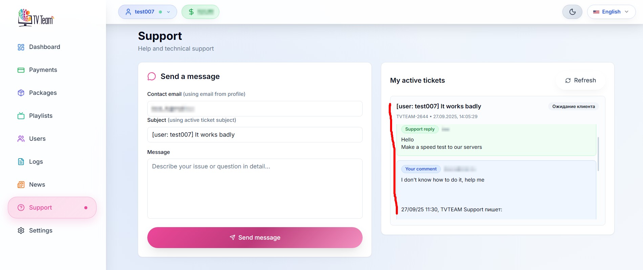
Task: Click the News newspaper icon
Action: click(x=21, y=185)
